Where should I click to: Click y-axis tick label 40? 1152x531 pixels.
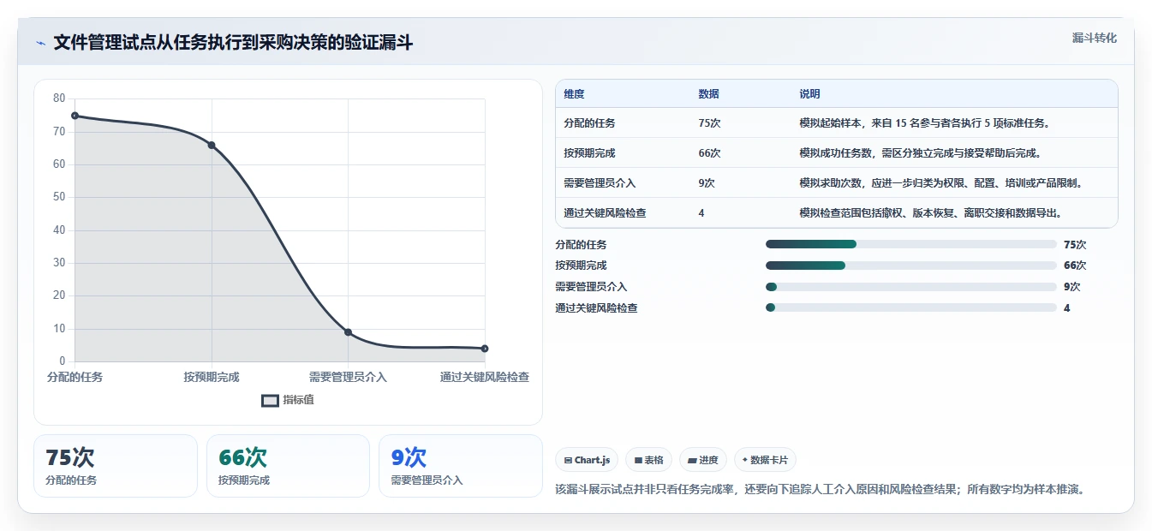tap(59, 230)
